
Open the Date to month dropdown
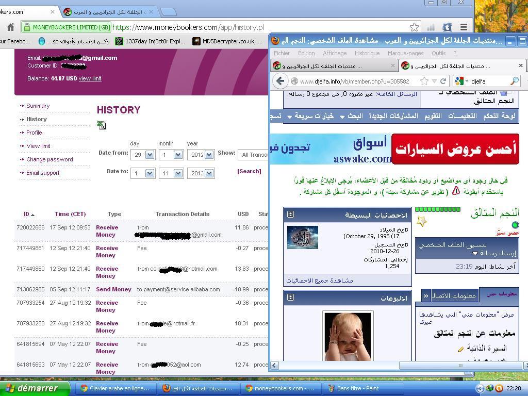(178, 173)
